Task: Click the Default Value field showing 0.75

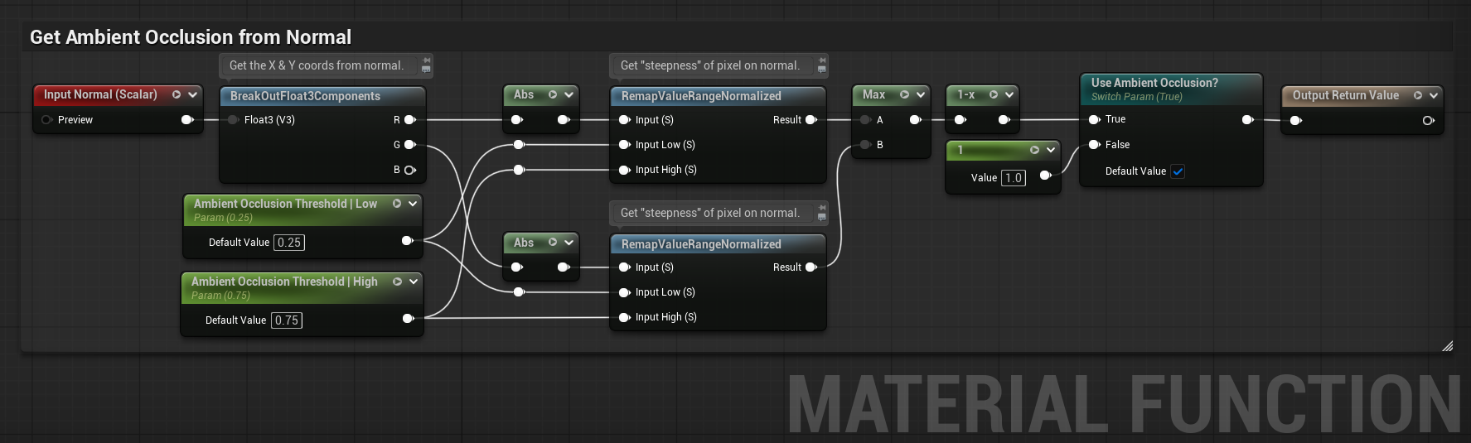Action: click(287, 320)
